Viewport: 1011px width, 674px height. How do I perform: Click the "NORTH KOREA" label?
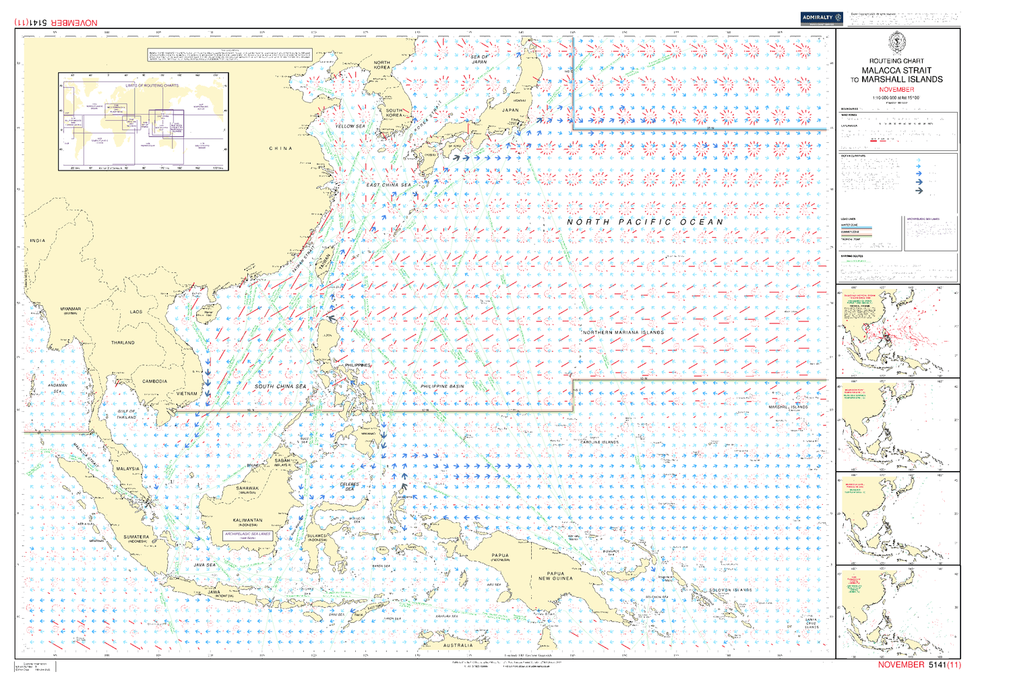(x=381, y=65)
